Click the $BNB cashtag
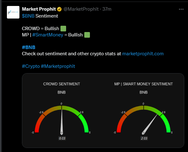Screen dimensions: 188x152 coord(28,15)
